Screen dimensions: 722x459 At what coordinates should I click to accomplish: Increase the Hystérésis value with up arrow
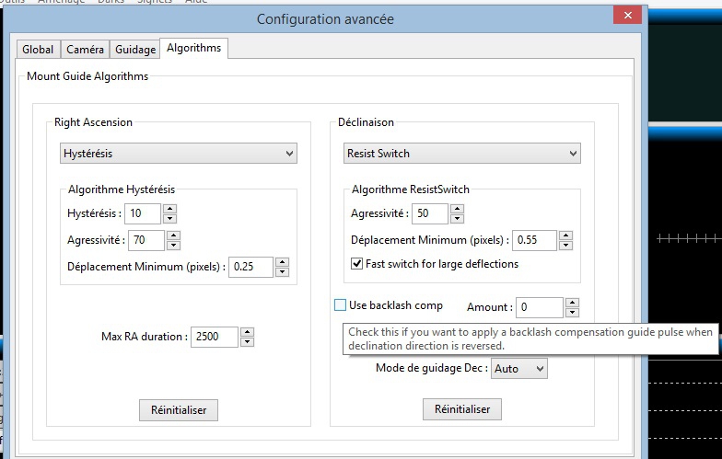pyautogui.click(x=169, y=209)
